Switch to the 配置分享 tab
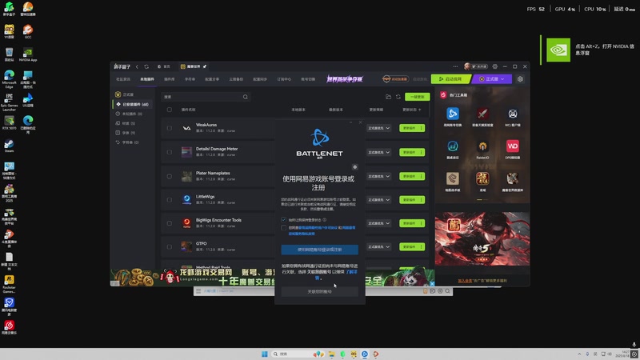Viewport: 640px width, 360px height. click(212, 79)
